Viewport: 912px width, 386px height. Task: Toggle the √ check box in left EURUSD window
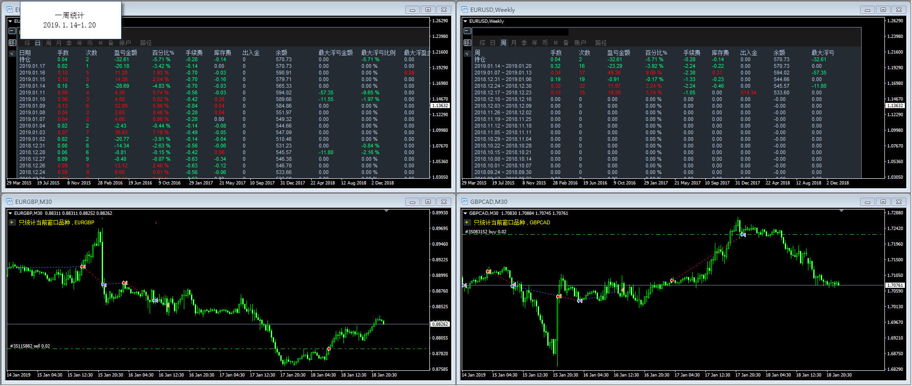[12, 53]
